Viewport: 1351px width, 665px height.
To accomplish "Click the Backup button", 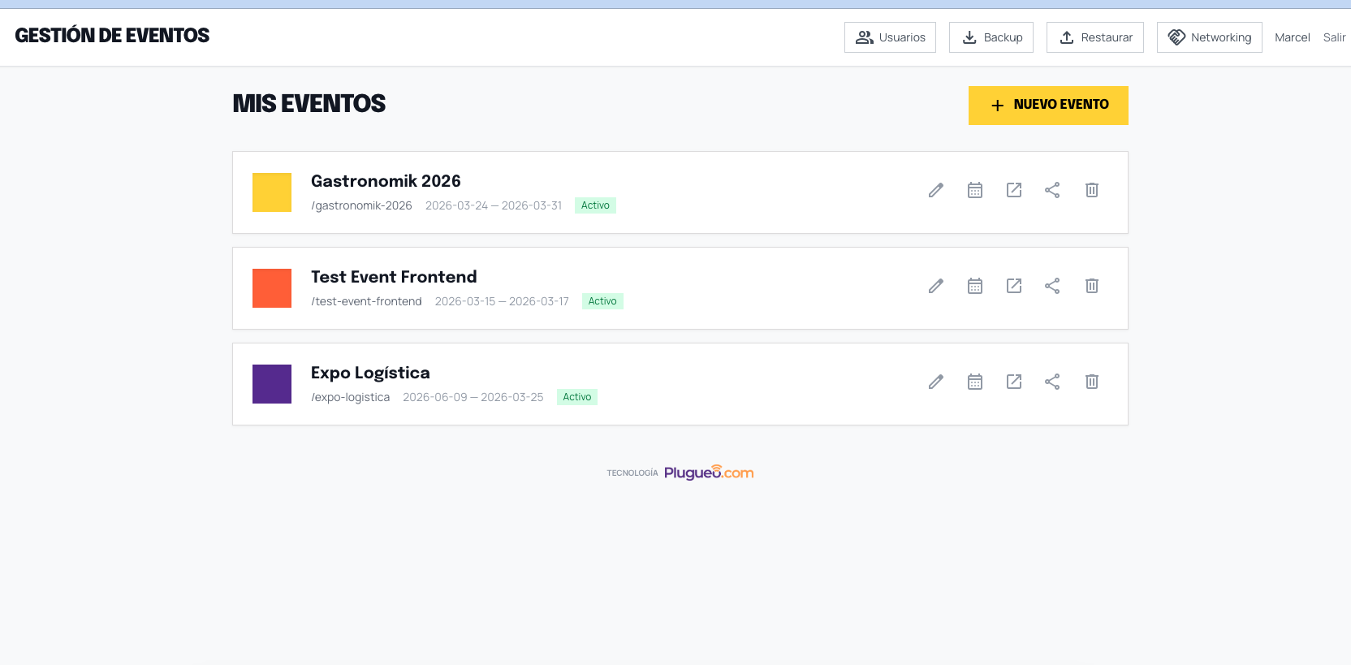I will pyautogui.click(x=991, y=37).
